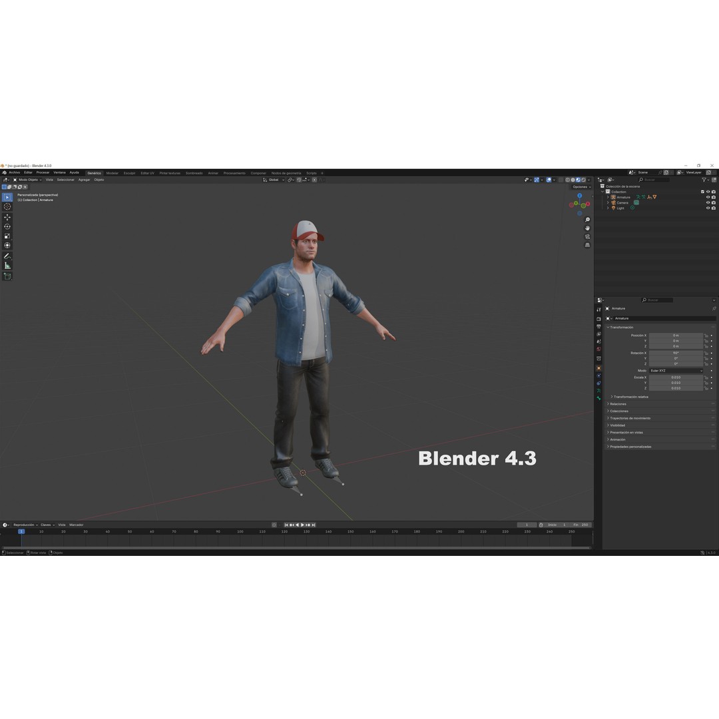Activate the Rotate tool
Viewport: 719px width, 719px height.
click(x=7, y=226)
